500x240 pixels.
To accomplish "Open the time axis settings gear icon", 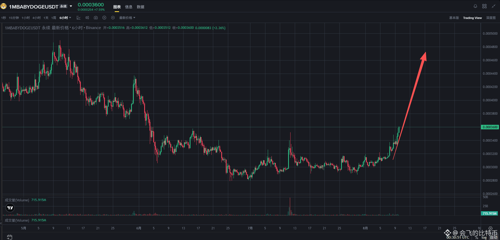I will pyautogui.click(x=490, y=229).
